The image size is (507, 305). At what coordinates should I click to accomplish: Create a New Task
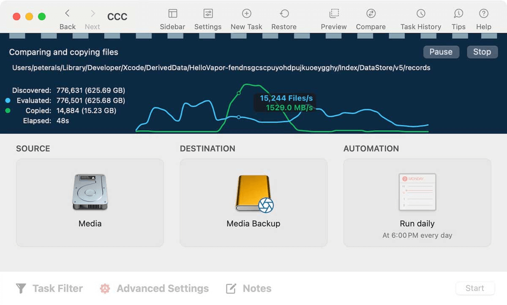tap(246, 17)
